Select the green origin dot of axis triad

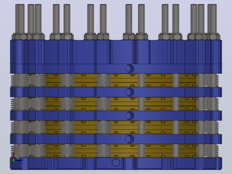(14, 160)
